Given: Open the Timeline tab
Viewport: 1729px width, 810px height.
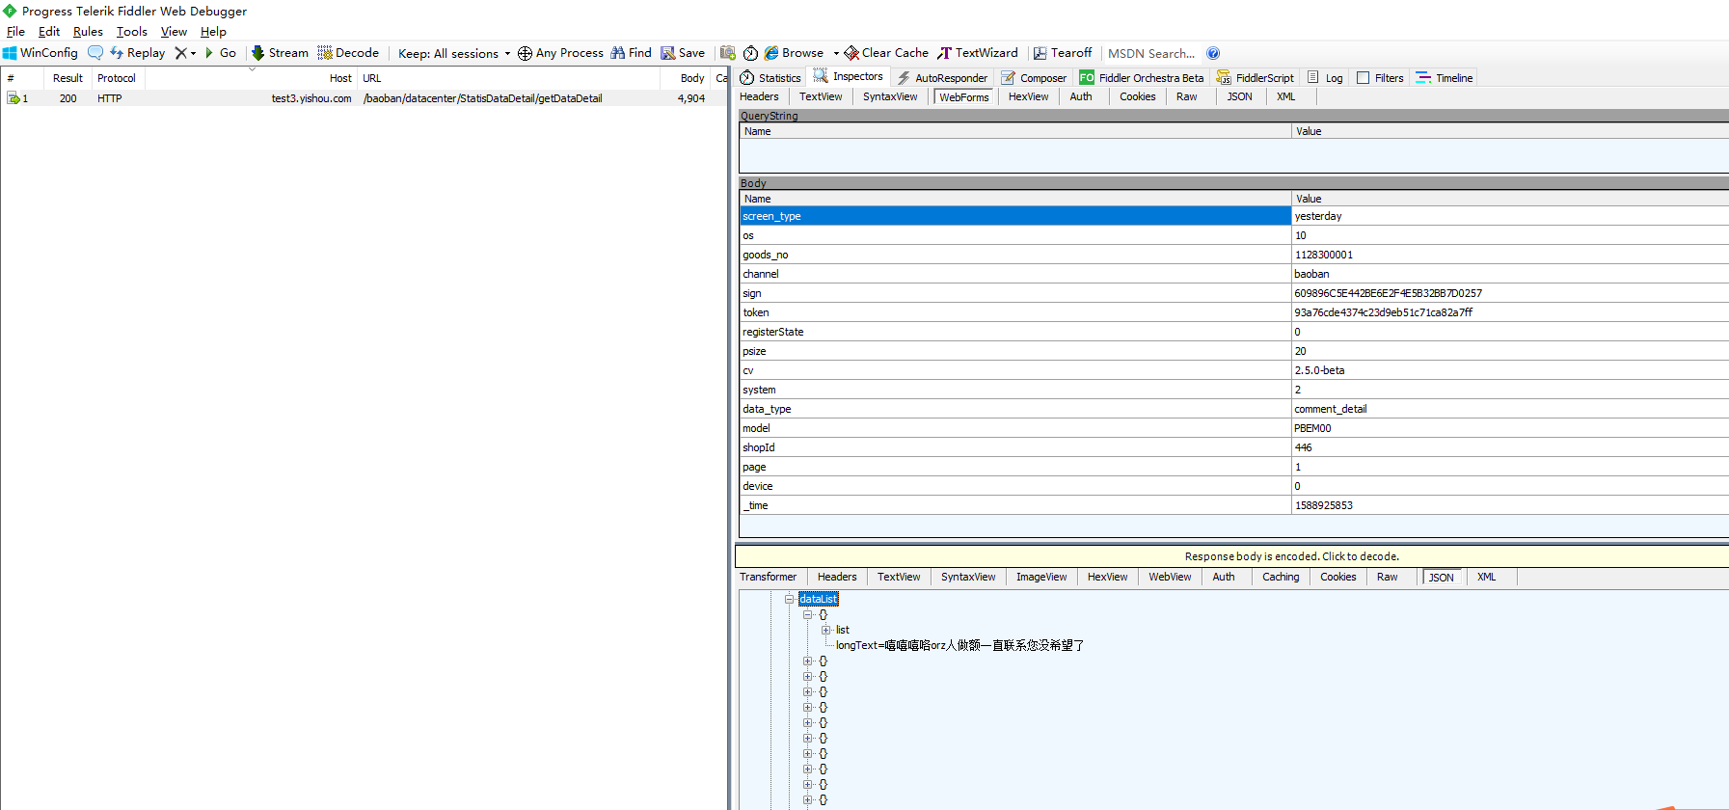Looking at the screenshot, I should 1445,78.
